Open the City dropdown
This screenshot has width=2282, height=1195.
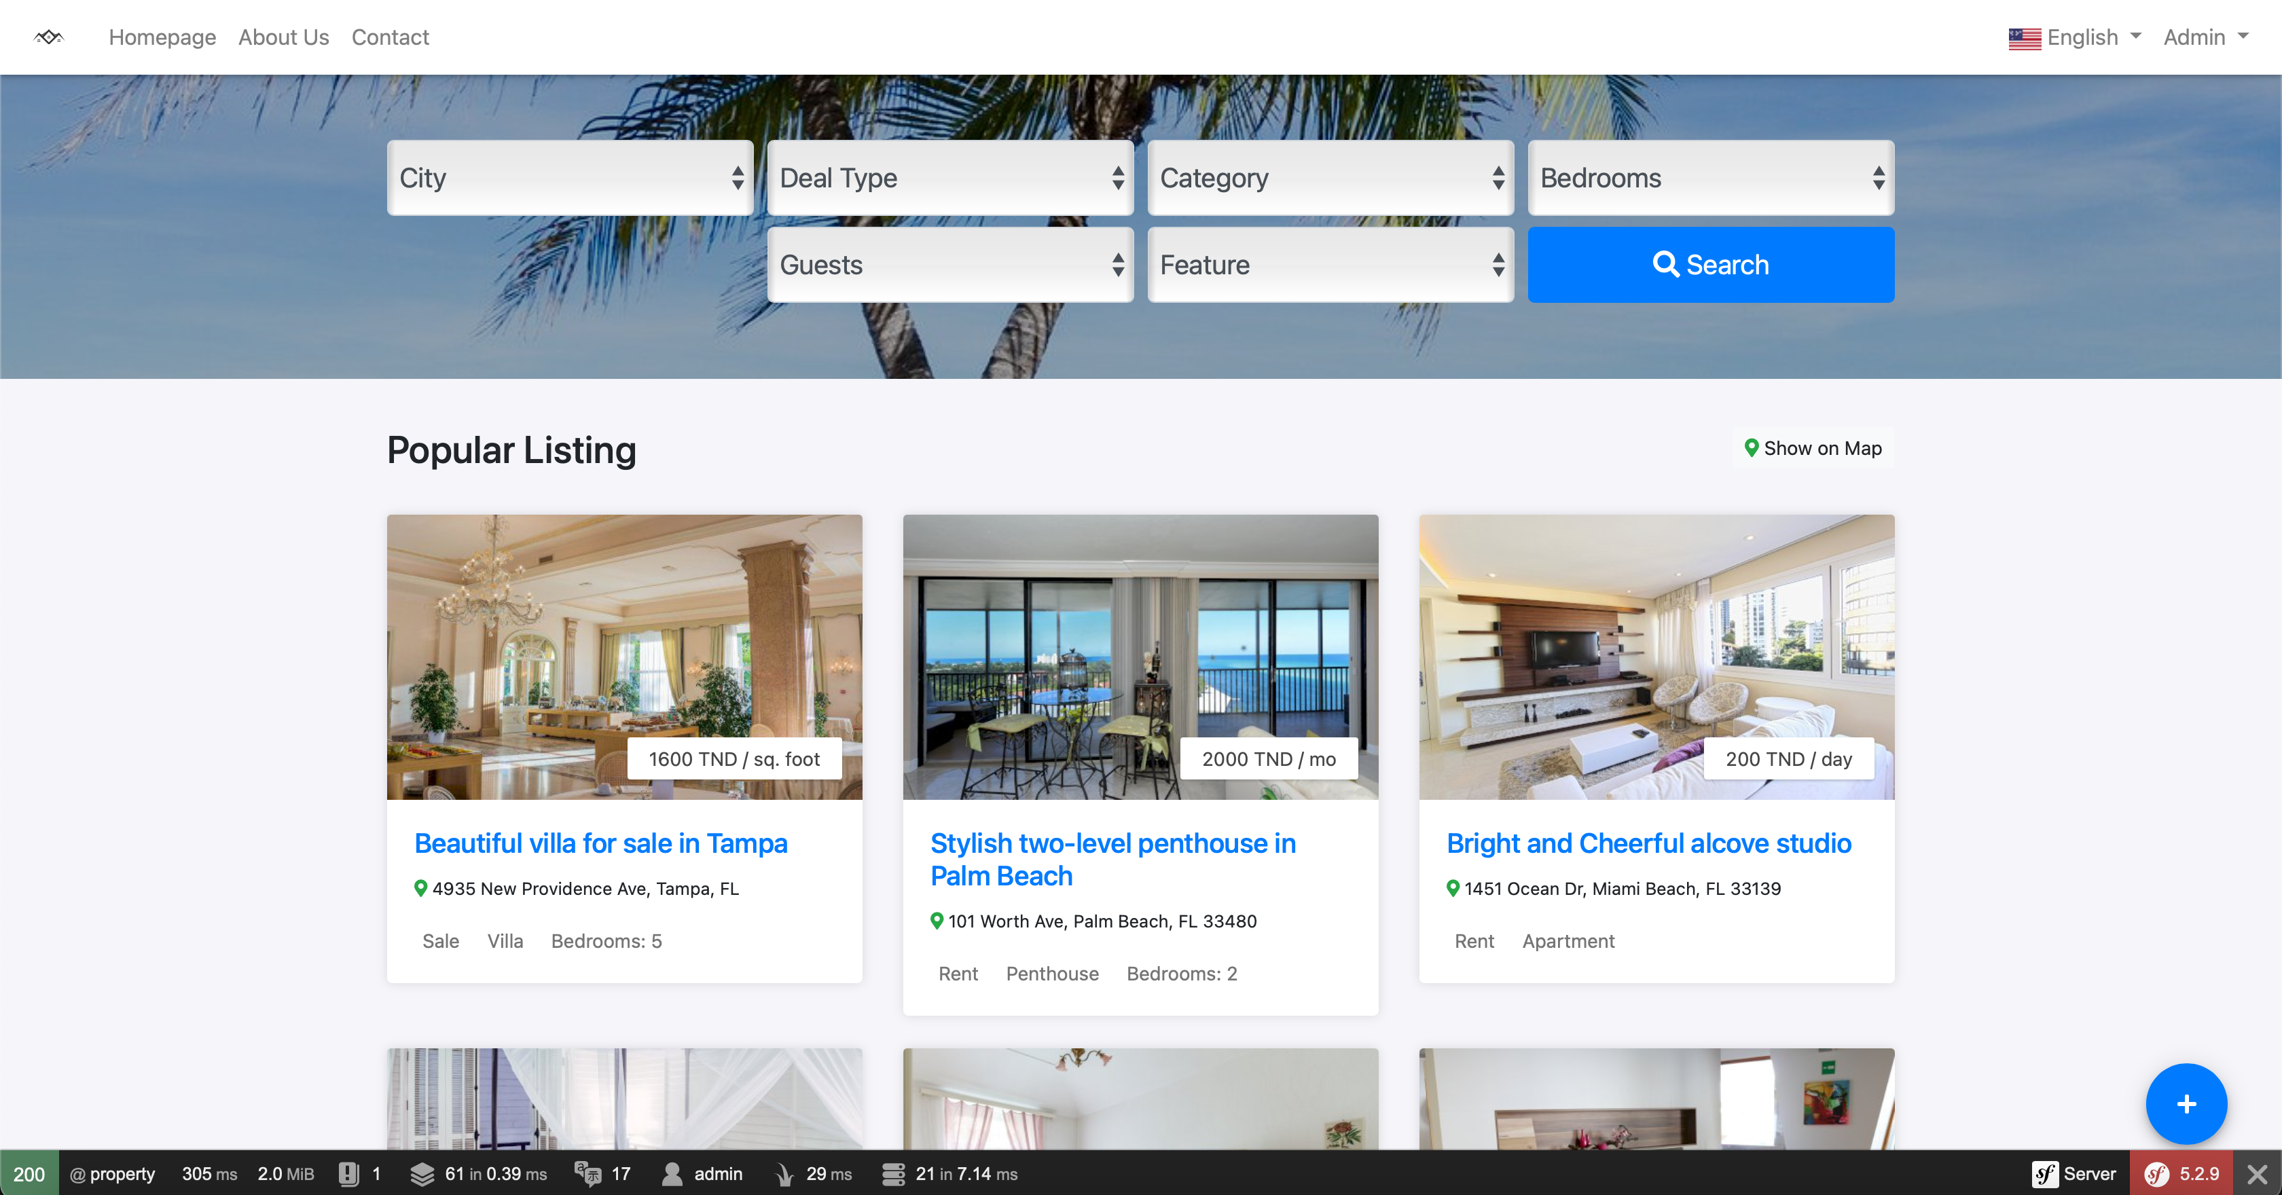click(570, 178)
